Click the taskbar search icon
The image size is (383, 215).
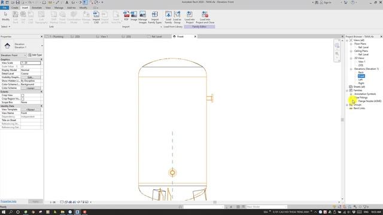pyautogui.click(x=11, y=212)
